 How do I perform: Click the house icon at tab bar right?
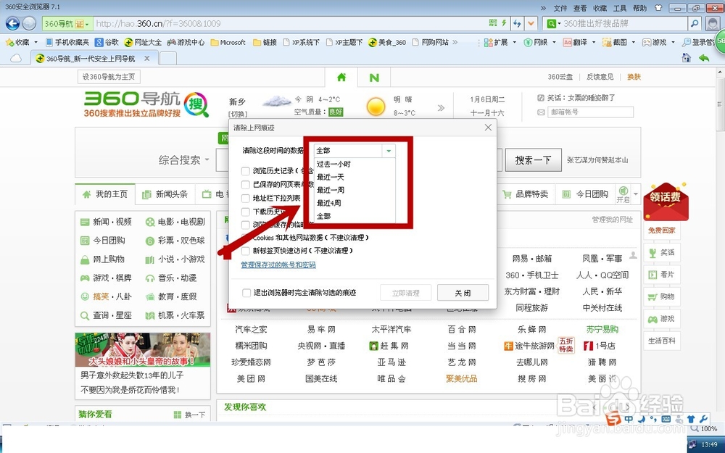[x=686, y=58]
